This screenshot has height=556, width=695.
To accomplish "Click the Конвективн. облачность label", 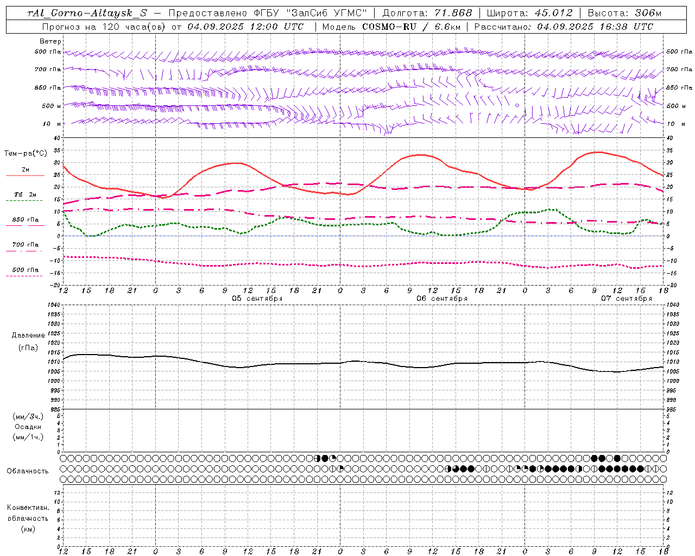I will tap(28, 513).
